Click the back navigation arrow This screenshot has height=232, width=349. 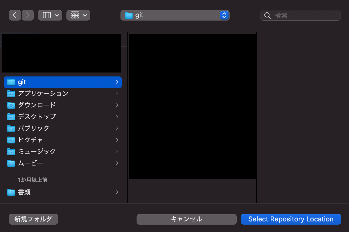pyautogui.click(x=15, y=15)
